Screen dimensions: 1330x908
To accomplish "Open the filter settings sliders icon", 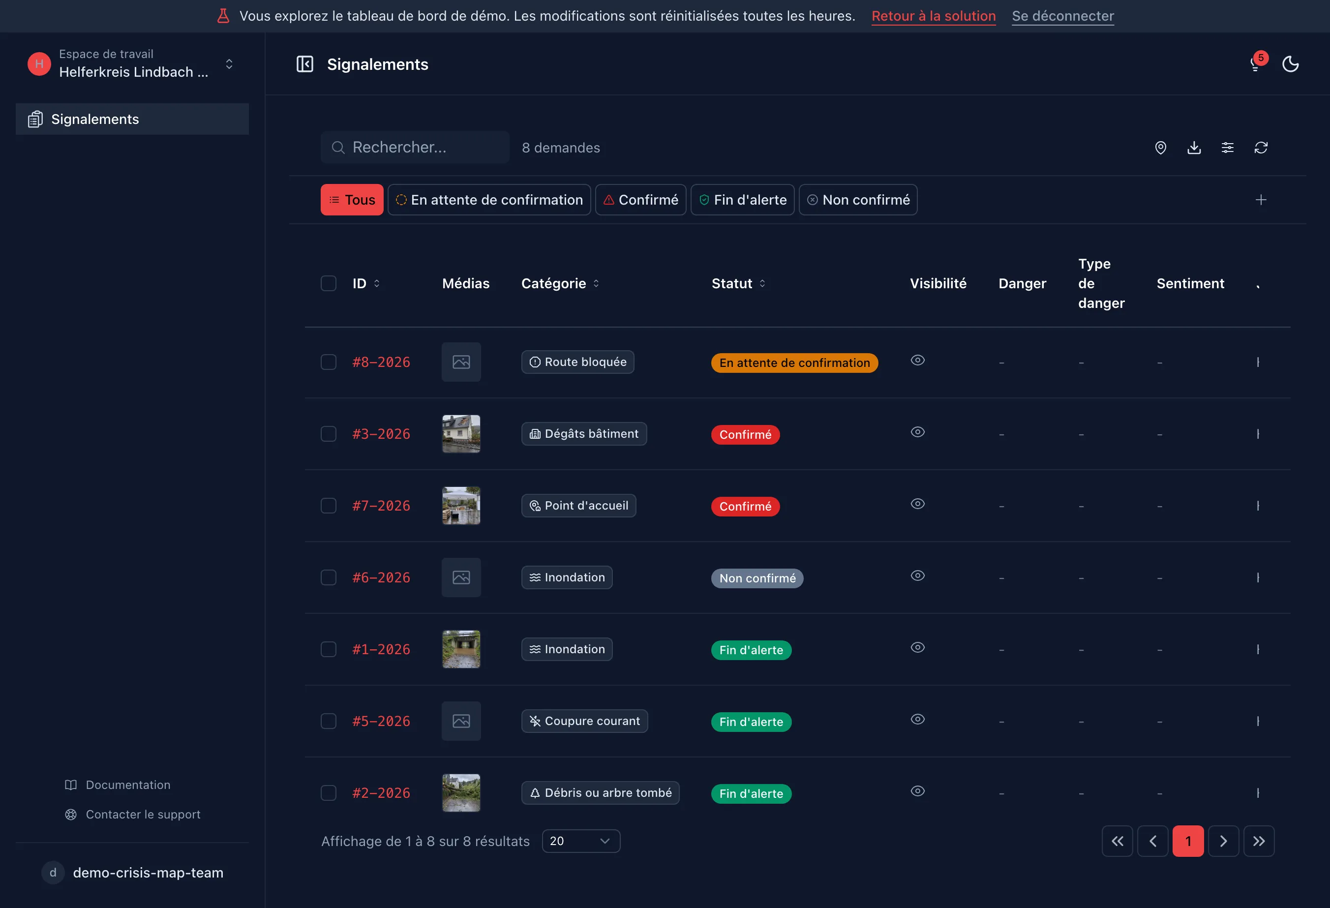I will [x=1227, y=148].
